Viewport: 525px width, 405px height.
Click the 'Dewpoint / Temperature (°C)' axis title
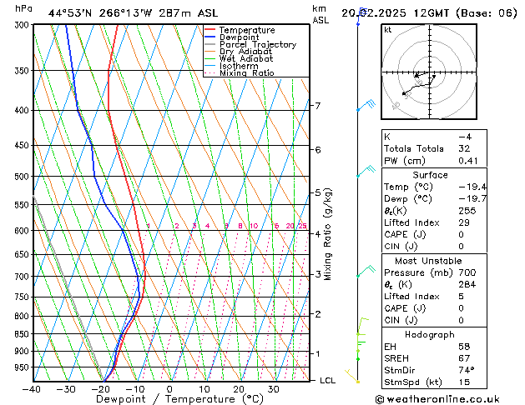[179, 399]
